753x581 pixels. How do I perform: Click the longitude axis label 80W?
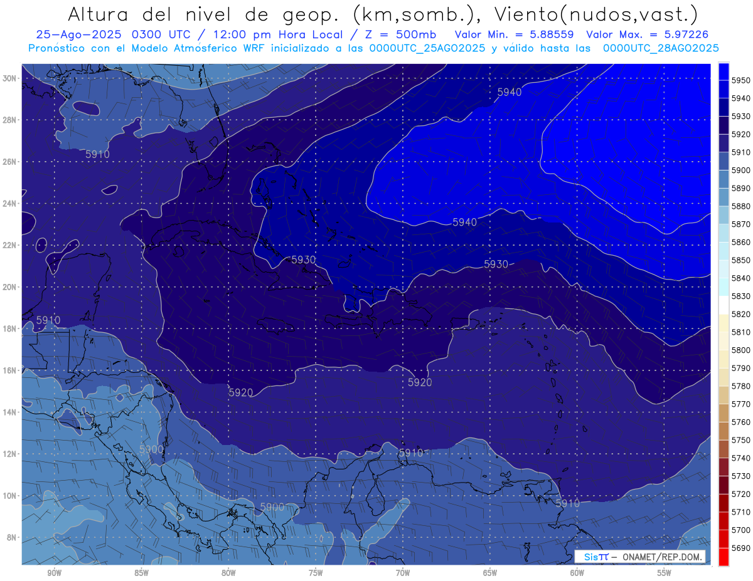tap(228, 573)
